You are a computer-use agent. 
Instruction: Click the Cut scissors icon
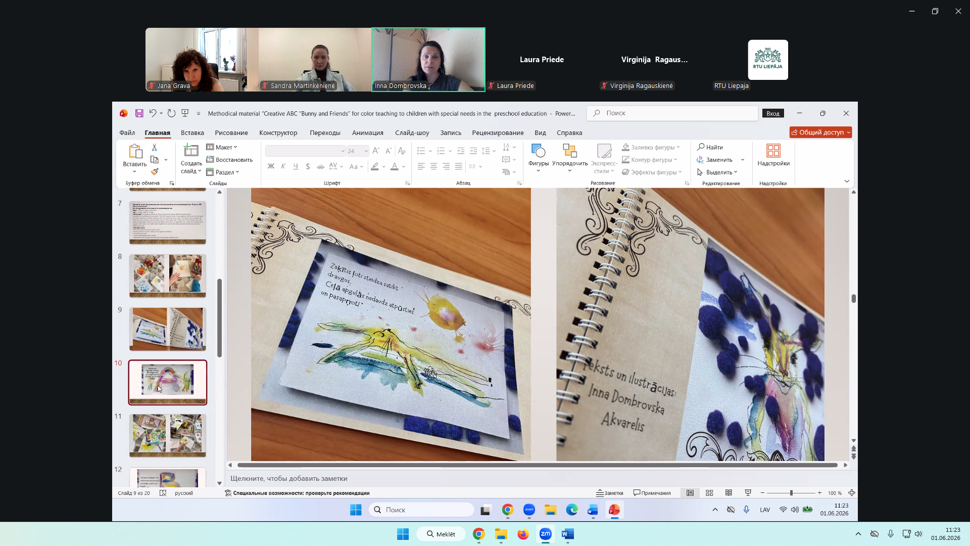pyautogui.click(x=155, y=147)
